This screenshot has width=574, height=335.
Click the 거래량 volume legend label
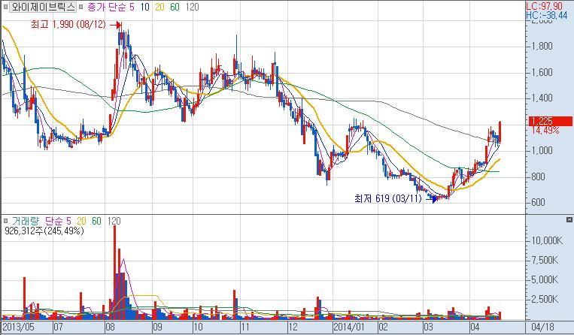click(26, 221)
